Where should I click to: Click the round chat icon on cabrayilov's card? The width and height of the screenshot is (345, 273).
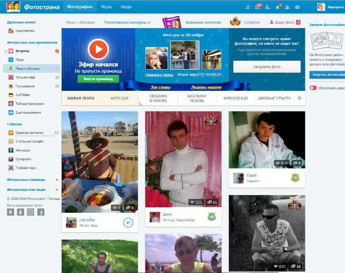[x=128, y=222]
